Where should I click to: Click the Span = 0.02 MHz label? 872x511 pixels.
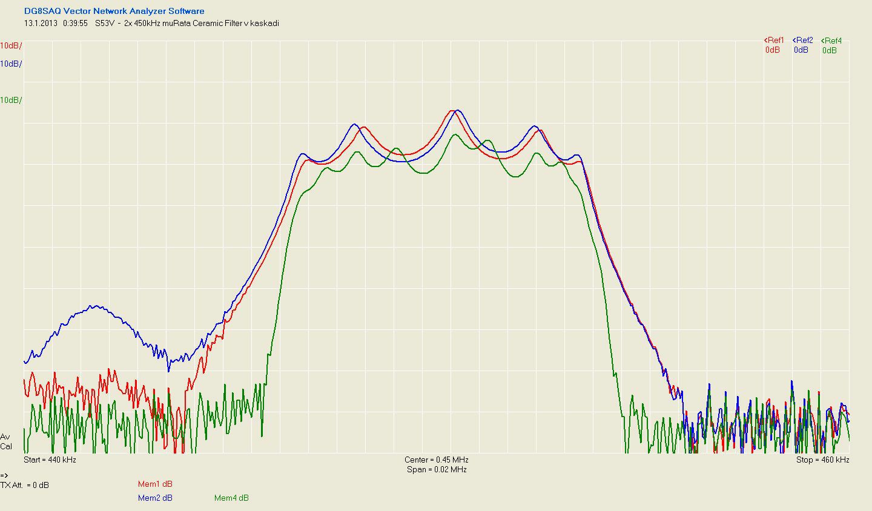pyautogui.click(x=436, y=469)
